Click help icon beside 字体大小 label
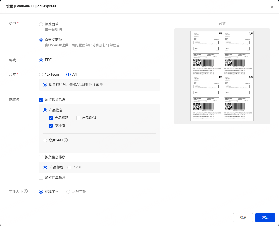 coord(26,191)
